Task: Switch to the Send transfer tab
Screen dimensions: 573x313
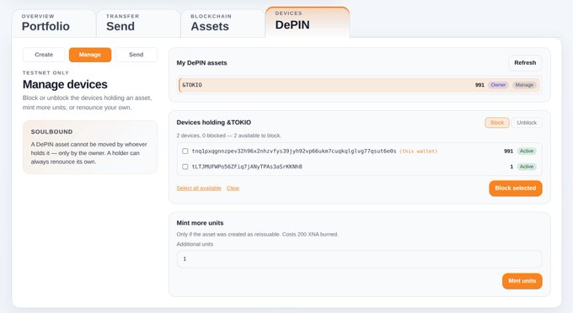Action: pos(138,23)
